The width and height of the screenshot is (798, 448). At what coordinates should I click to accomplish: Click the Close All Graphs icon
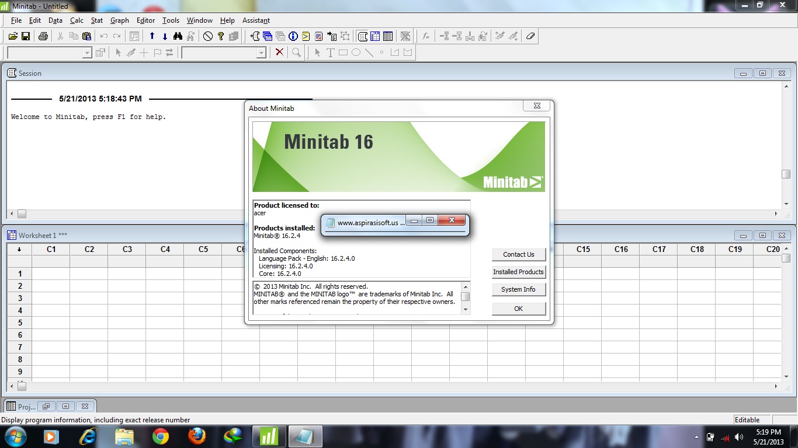click(405, 36)
